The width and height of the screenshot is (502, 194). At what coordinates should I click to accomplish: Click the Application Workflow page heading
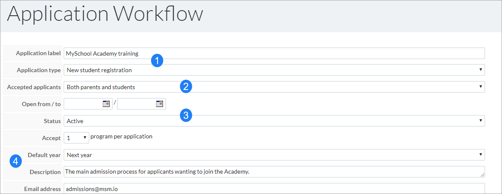[x=105, y=14]
